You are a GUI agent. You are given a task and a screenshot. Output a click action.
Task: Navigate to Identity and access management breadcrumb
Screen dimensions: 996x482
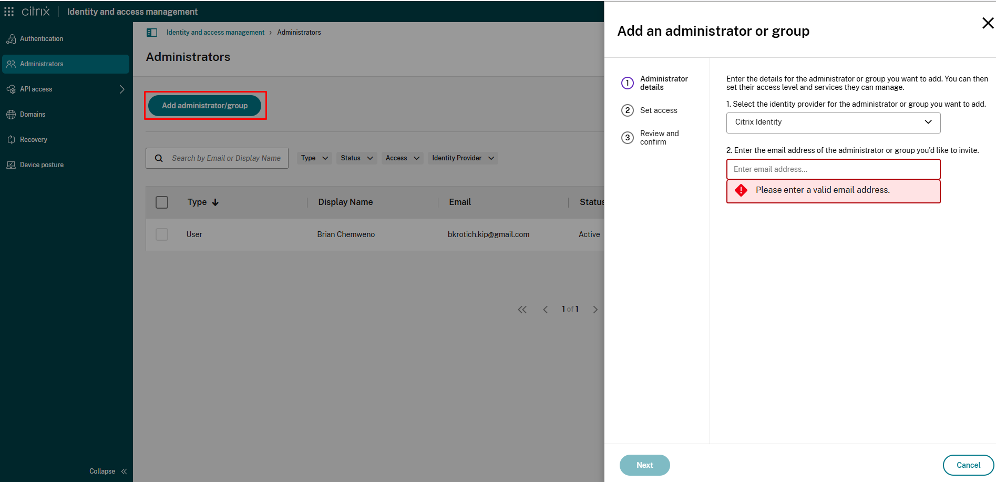[x=215, y=32]
